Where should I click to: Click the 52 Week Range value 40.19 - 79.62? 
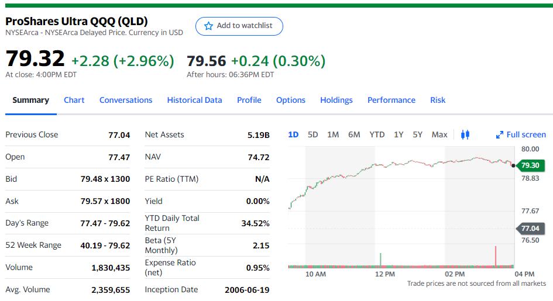105,245
